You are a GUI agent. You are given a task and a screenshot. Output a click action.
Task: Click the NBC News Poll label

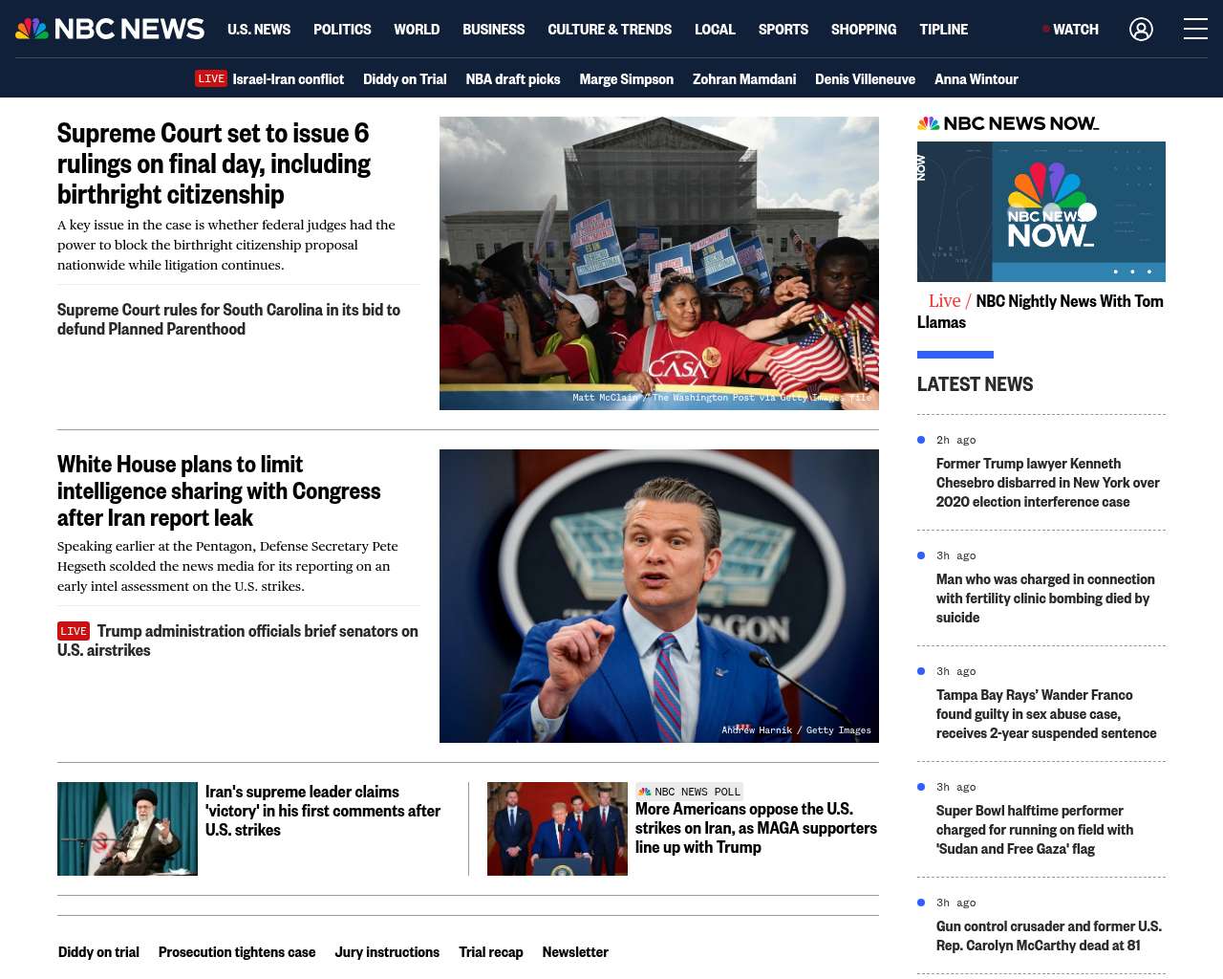[x=689, y=792]
